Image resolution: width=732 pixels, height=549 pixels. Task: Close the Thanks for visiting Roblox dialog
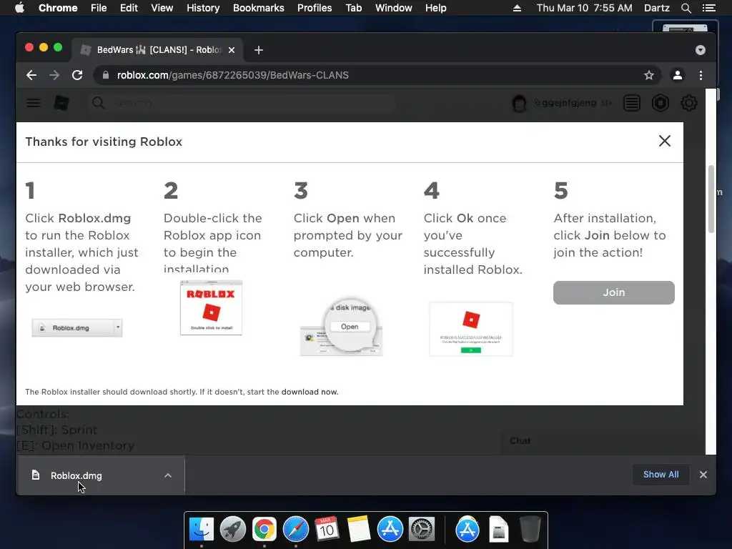[665, 141]
